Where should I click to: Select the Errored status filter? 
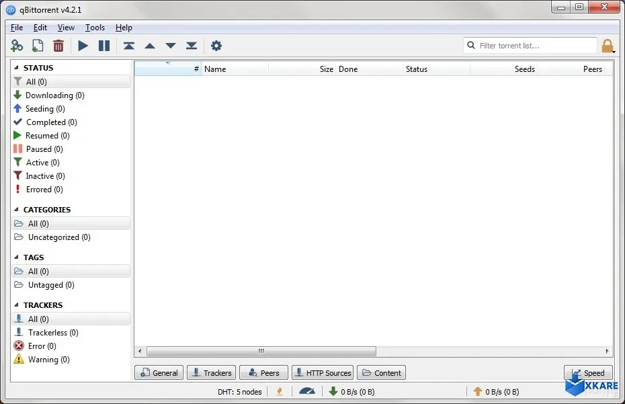(43, 189)
